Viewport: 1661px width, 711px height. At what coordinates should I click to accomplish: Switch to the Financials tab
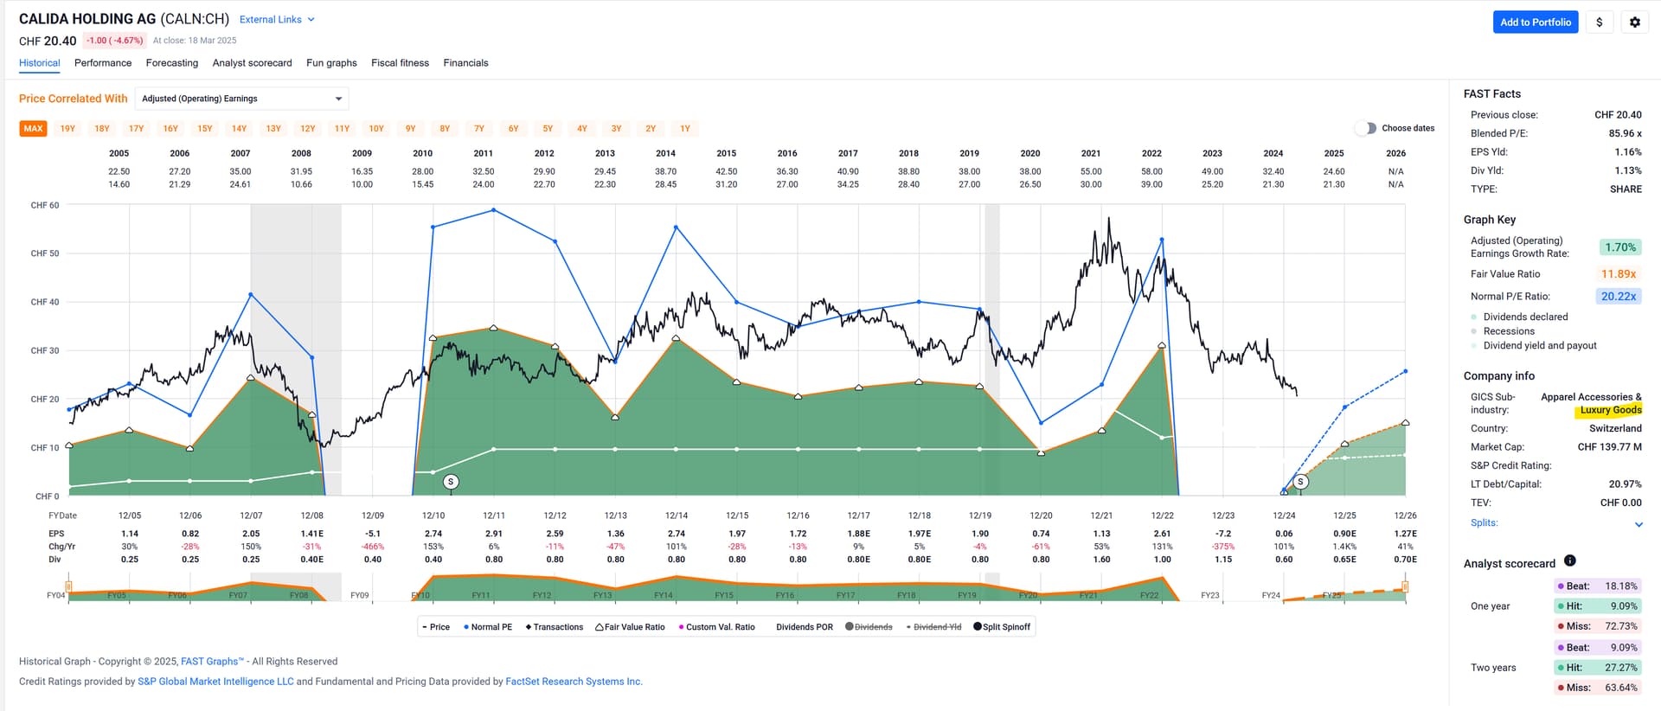pyautogui.click(x=465, y=63)
